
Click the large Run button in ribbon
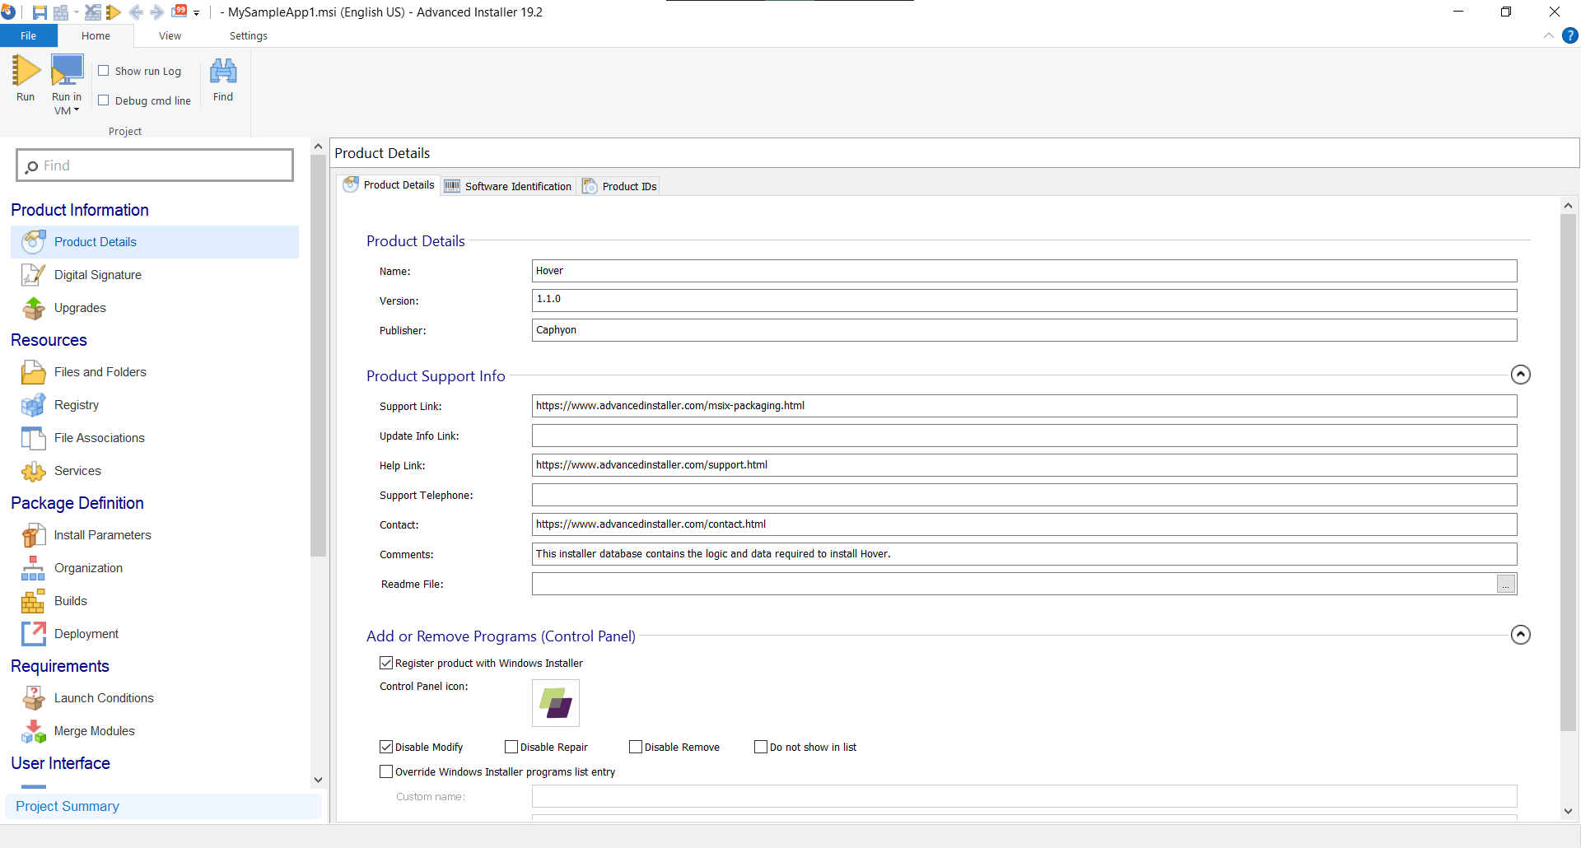tap(26, 79)
